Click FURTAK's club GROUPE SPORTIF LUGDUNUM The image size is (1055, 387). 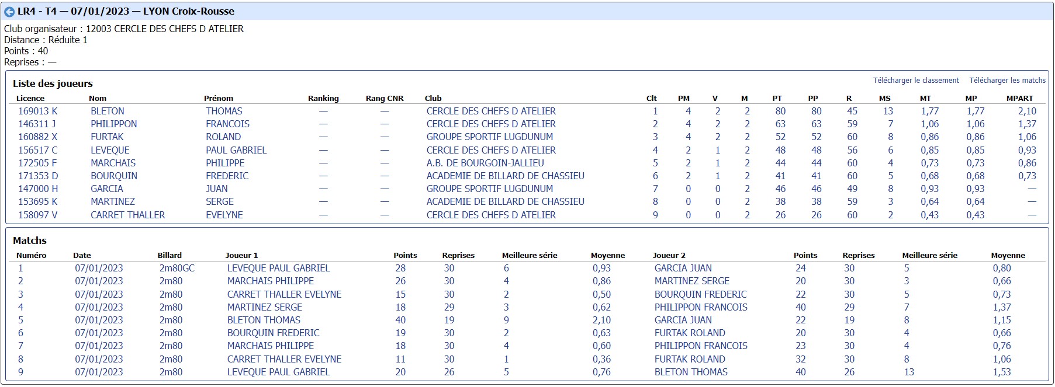pos(490,137)
